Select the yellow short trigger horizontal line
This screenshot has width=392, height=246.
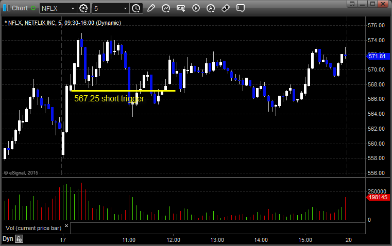[124, 91]
